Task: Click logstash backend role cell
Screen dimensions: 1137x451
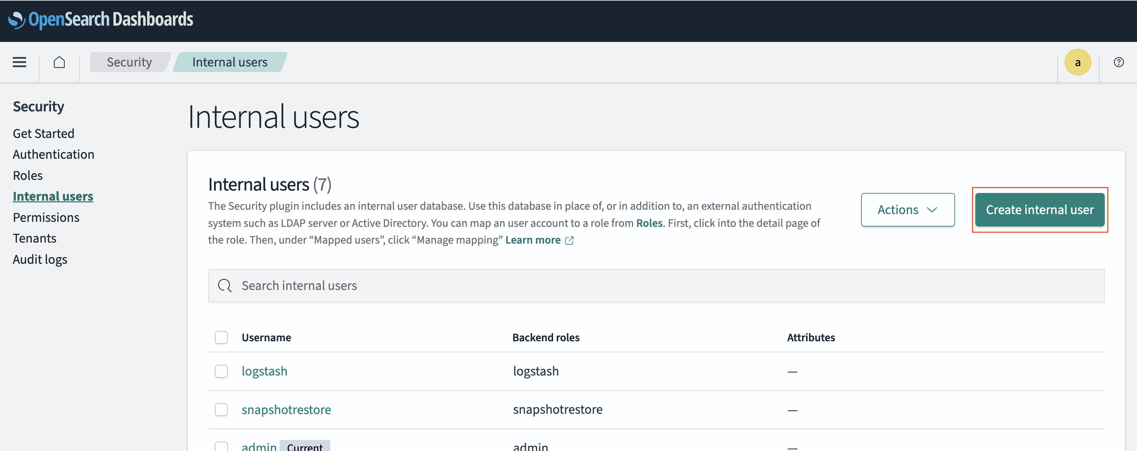Action: click(536, 371)
